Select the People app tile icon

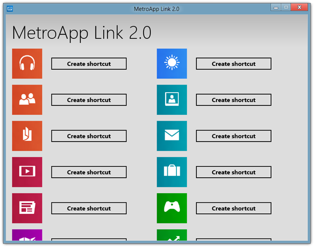27,100
